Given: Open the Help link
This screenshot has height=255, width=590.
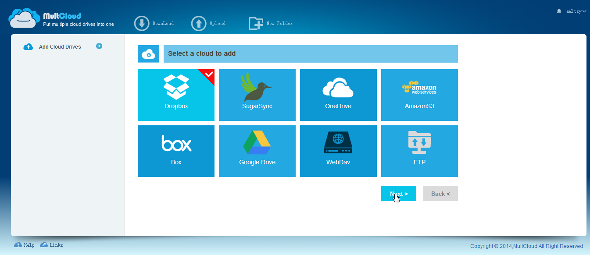Looking at the screenshot, I should click(24, 245).
